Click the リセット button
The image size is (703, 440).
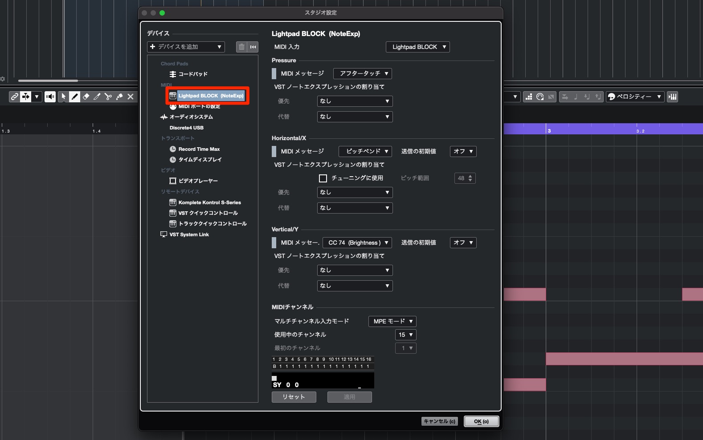point(294,397)
